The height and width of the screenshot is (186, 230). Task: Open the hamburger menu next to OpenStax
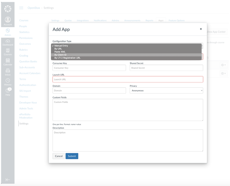point(21,8)
